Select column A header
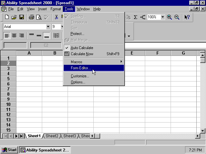This screenshot has height=154, width=206. click(29, 53)
